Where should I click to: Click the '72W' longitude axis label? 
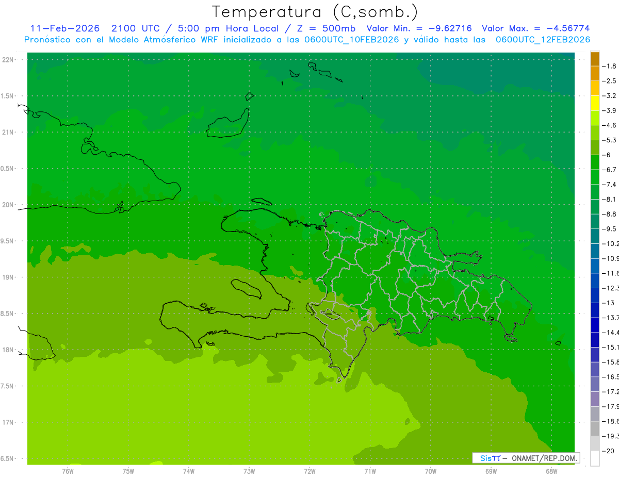pyautogui.click(x=310, y=471)
